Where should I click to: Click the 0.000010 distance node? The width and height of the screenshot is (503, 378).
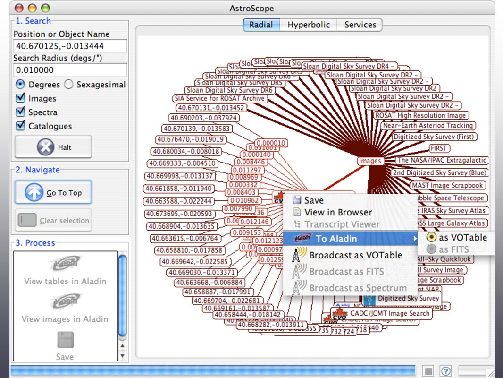pyautogui.click(x=271, y=143)
